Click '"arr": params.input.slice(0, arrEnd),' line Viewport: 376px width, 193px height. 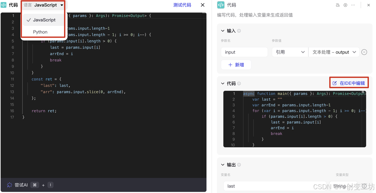pyautogui.click(x=83, y=92)
